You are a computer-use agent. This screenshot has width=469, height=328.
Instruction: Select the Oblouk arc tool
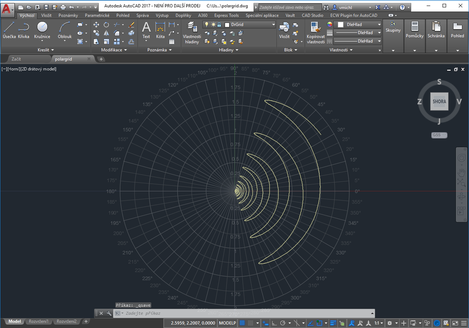tap(65, 30)
